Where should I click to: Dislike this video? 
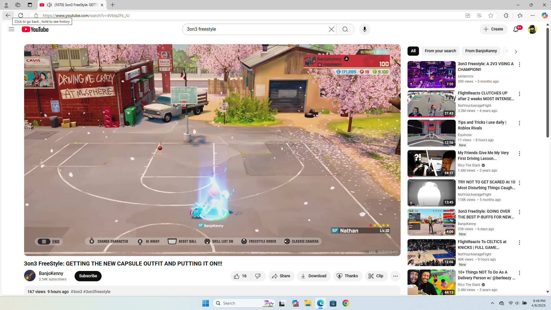coord(258,276)
